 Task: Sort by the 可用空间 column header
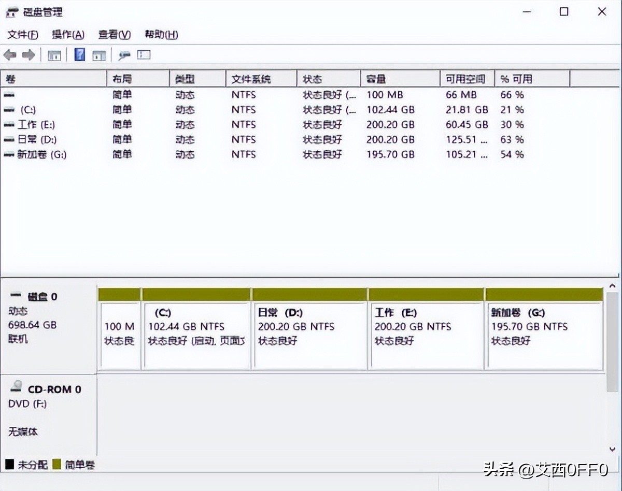point(467,79)
